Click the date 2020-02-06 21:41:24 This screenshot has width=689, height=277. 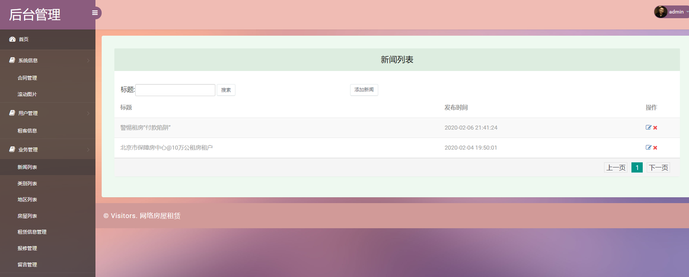click(x=471, y=127)
